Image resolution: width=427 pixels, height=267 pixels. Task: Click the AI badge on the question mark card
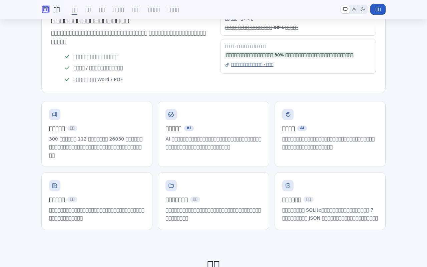302,128
